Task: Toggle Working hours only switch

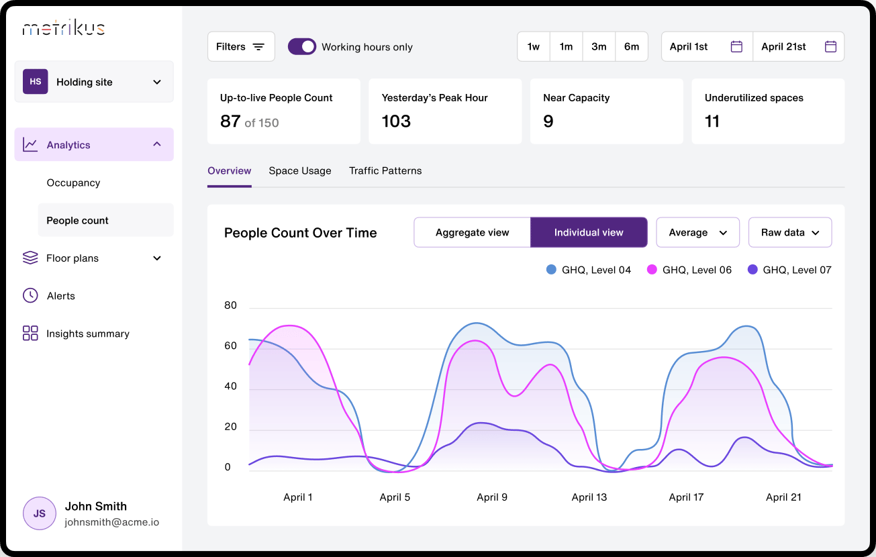Action: (302, 46)
